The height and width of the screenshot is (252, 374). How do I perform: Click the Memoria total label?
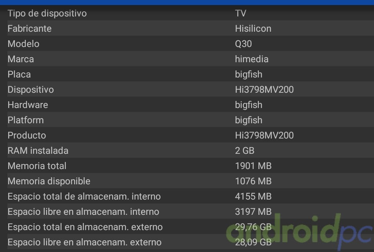tap(37, 166)
